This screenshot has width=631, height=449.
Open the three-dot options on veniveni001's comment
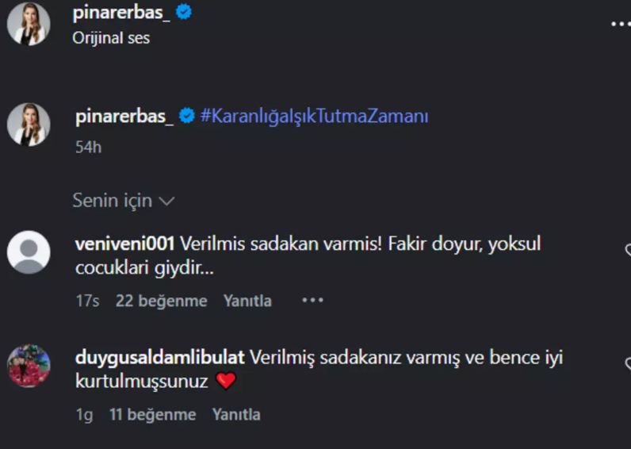pos(312,301)
